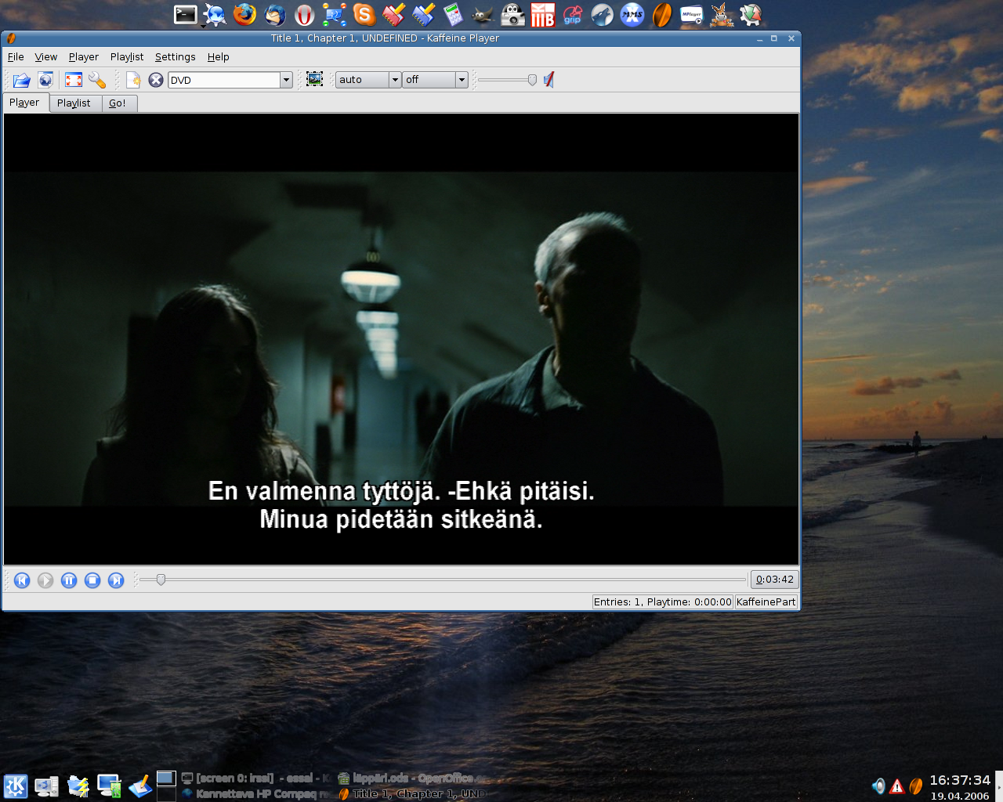Launch the calculator icon in top panel

coord(453,14)
